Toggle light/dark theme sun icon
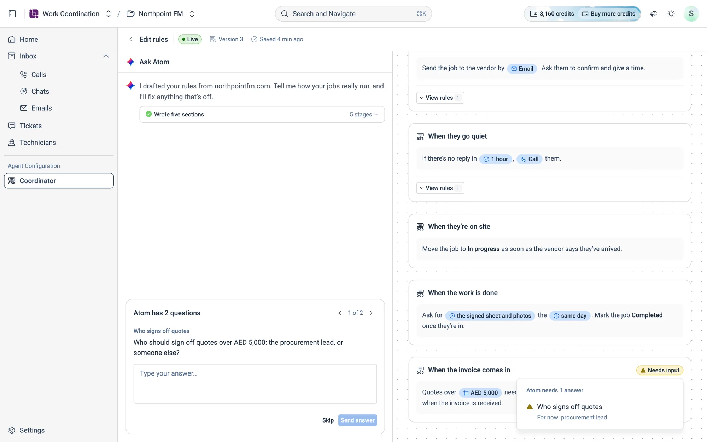This screenshot has width=707, height=442. (671, 14)
